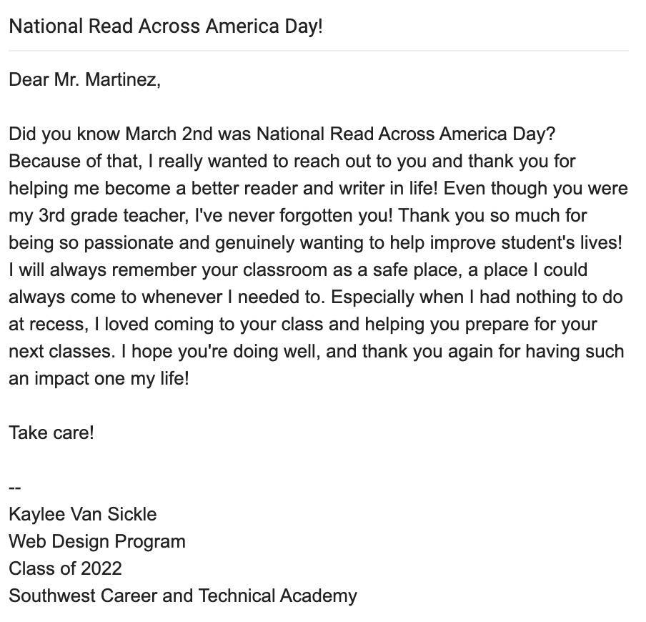This screenshot has width=646, height=622.
Task: Click the signature name "Kaylee Van Sickle"
Action: pos(82,514)
